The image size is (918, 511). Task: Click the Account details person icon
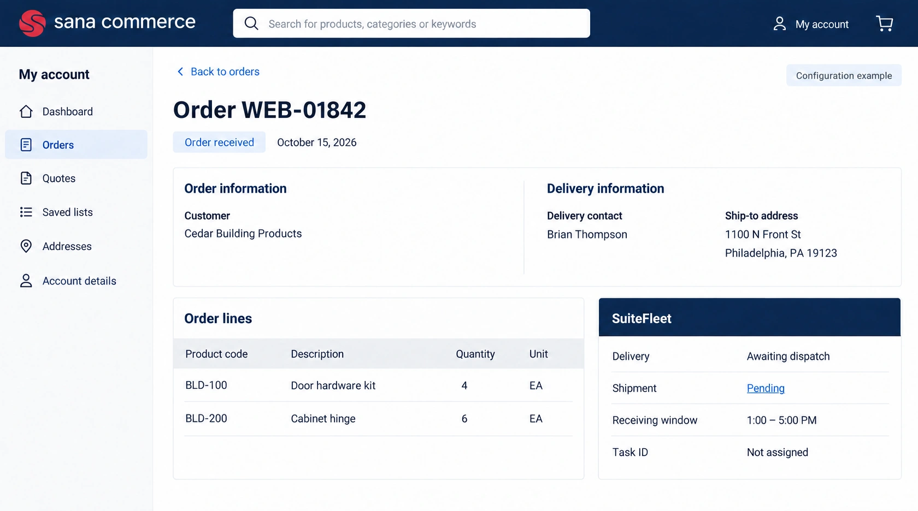tap(26, 281)
